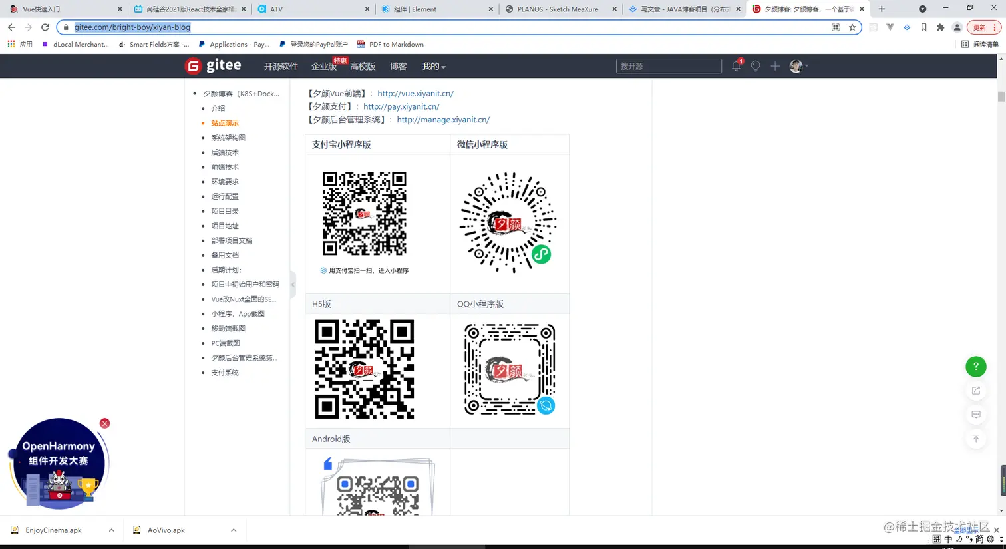This screenshot has width=1006, height=549.
Task: Open the Chrome profile icon
Action: [957, 27]
